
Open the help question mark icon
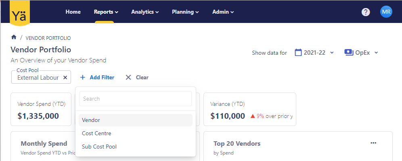366,12
